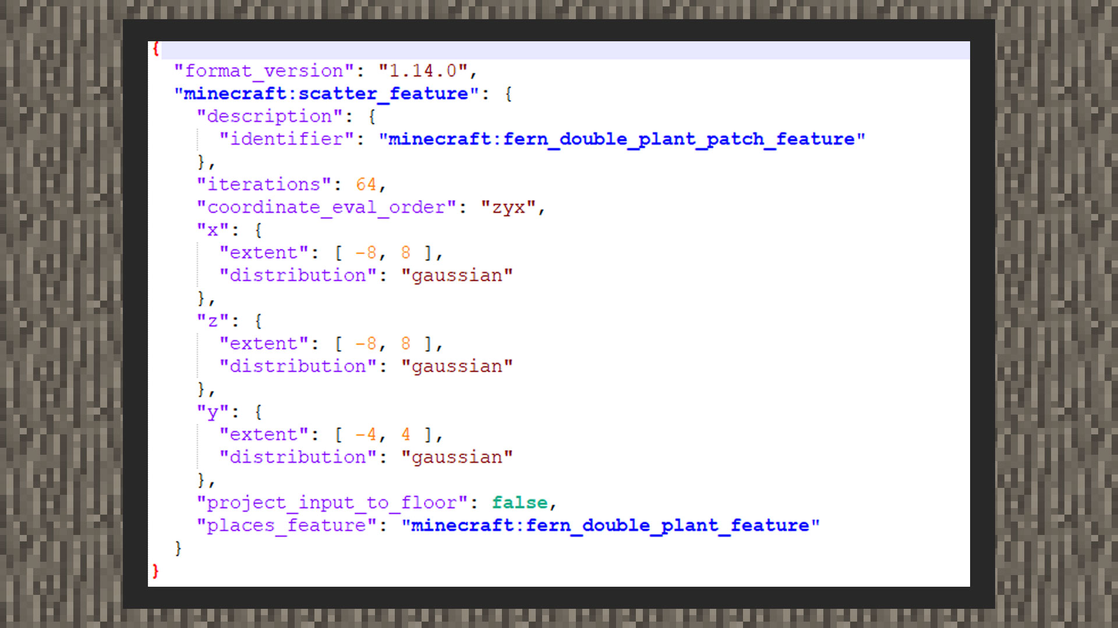Select the false boolean value
This screenshot has width=1118, height=628.
[x=520, y=502]
